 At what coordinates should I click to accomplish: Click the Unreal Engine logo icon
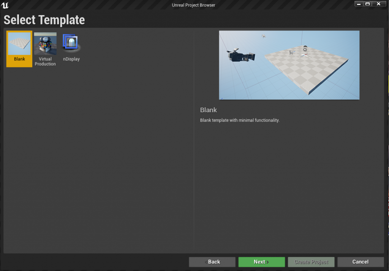coord(5,5)
